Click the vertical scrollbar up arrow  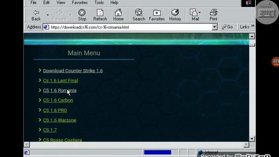[x=252, y=37]
